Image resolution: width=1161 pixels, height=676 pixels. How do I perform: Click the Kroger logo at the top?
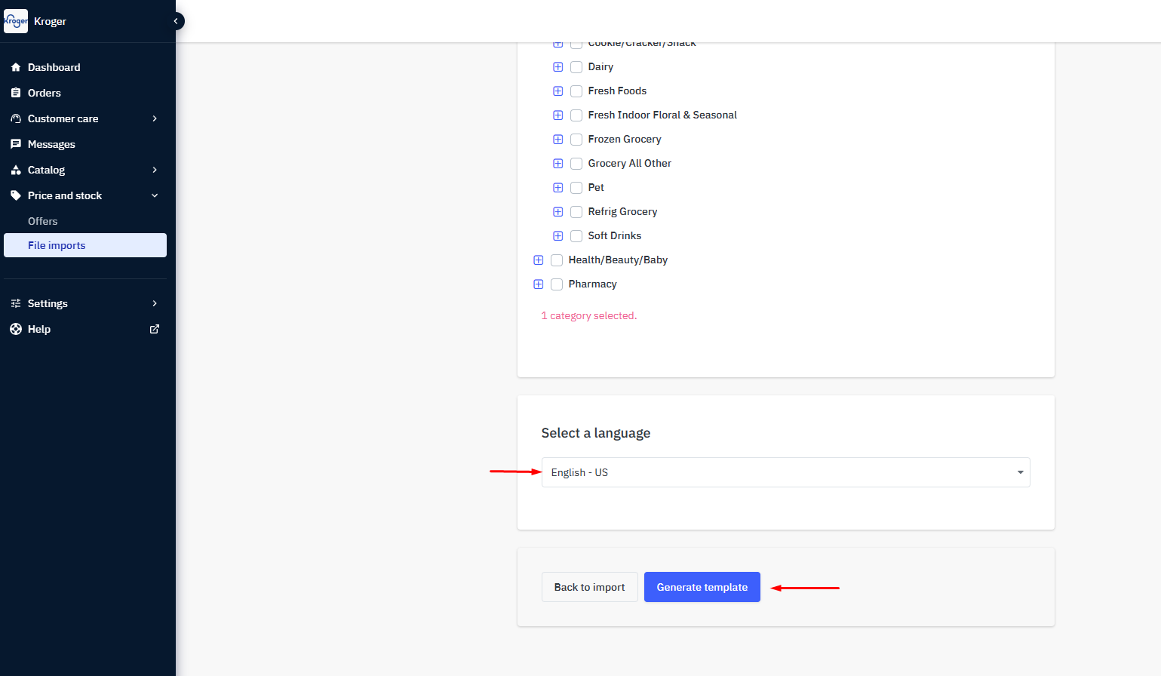(x=16, y=21)
